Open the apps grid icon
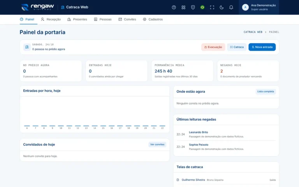Image resolution: width=299 pixels, height=187 pixels. point(183,7)
